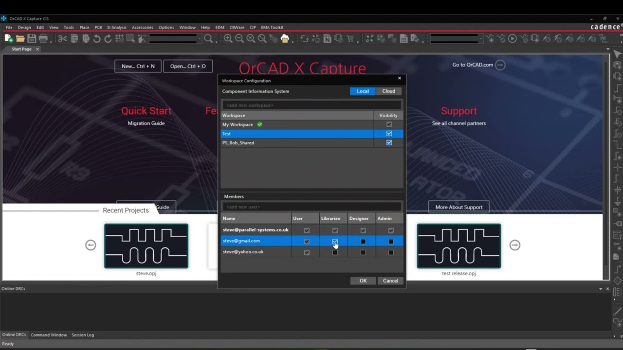Click the Netlist N icon

tap(328, 38)
